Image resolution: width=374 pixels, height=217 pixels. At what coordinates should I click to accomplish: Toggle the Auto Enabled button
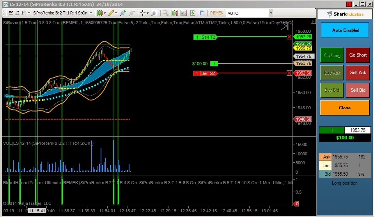(345, 30)
